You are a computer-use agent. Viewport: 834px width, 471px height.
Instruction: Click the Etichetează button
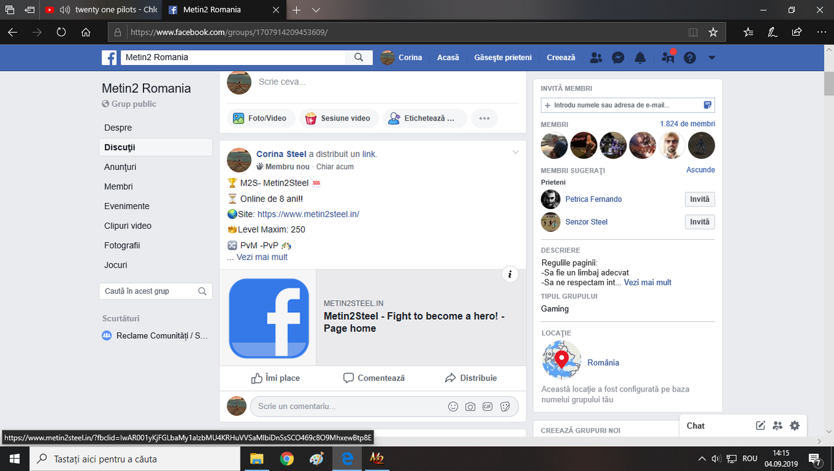[x=424, y=118]
